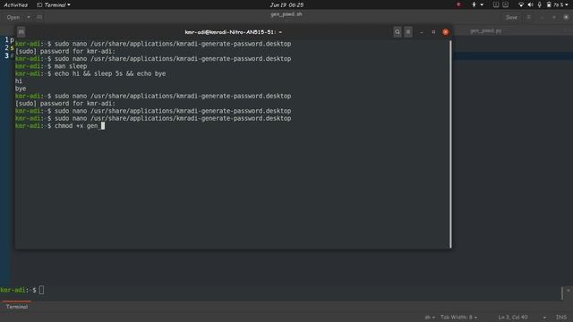Switch to gen_pswd.py tab in gedit
Image resolution: width=573 pixels, height=322 pixels.
(x=485, y=31)
